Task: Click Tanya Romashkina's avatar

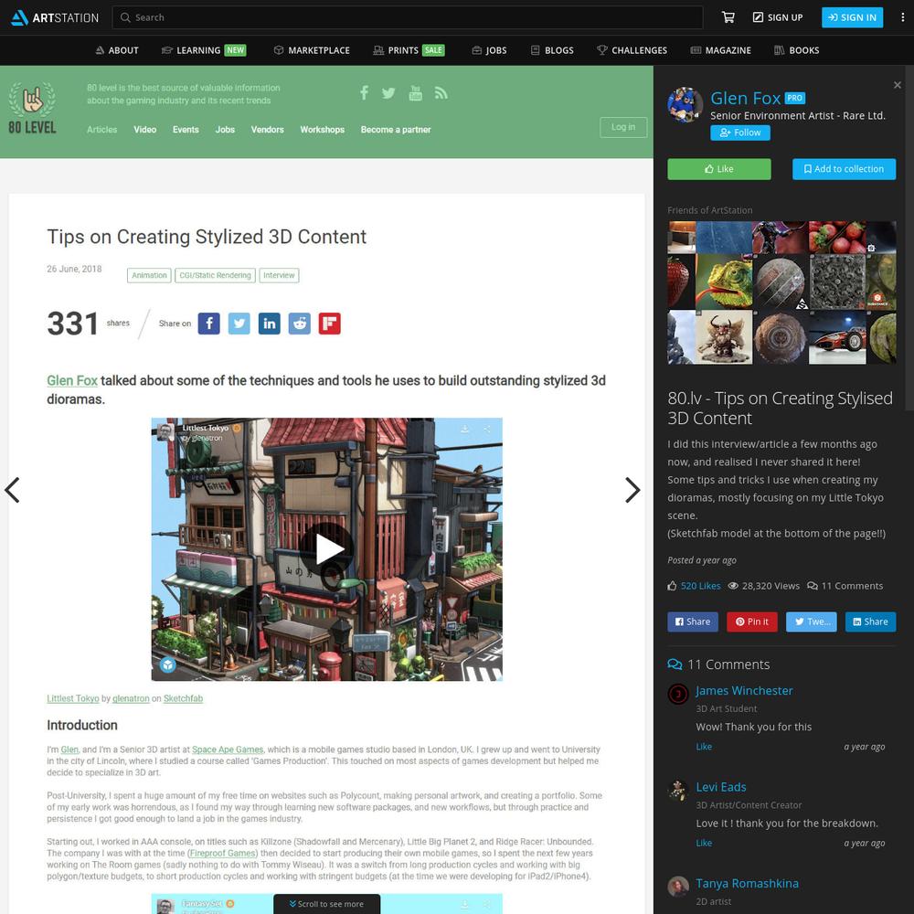Action: coord(678,887)
